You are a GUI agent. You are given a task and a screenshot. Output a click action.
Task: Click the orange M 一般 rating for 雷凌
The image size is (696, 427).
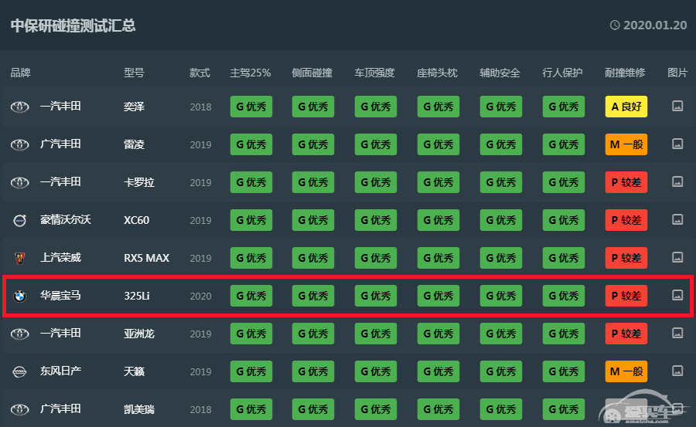tap(626, 144)
